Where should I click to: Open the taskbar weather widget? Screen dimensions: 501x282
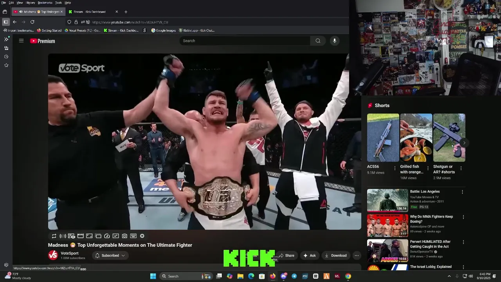pos(18,276)
